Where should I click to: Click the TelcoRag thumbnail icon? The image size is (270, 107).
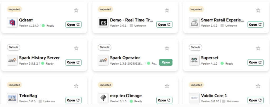pos(12,98)
